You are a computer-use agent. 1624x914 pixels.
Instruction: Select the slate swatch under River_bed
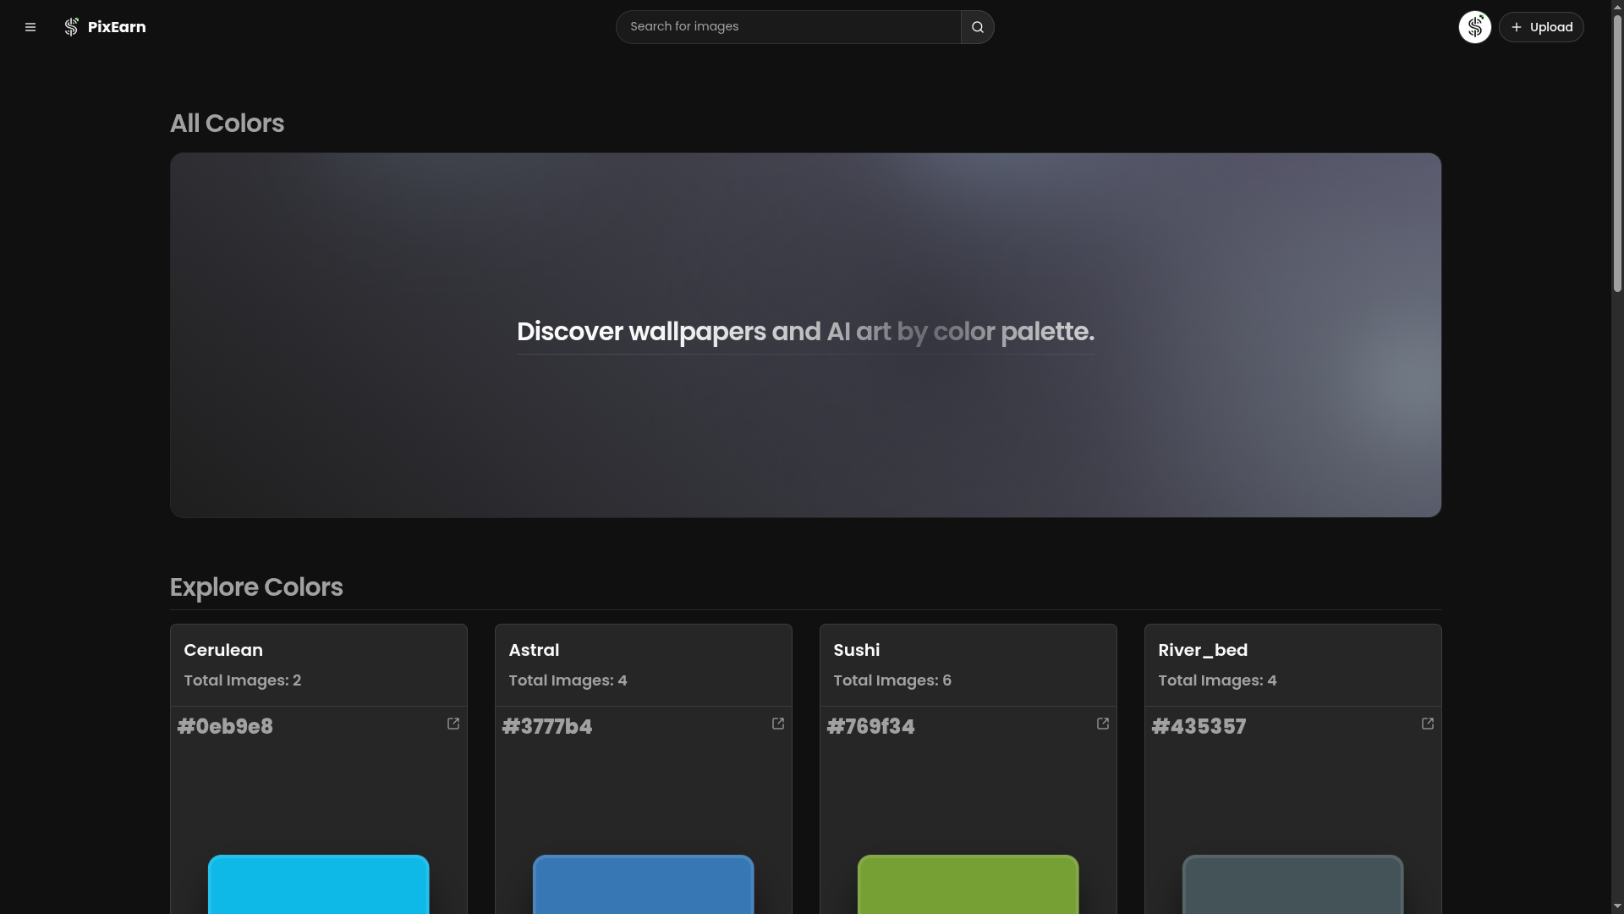[1292, 889]
